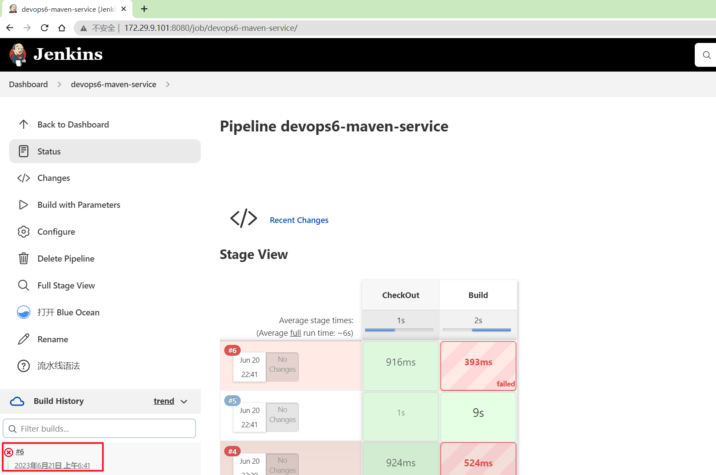
Task: Click the Full Stage View magnifier icon
Action: 23,285
